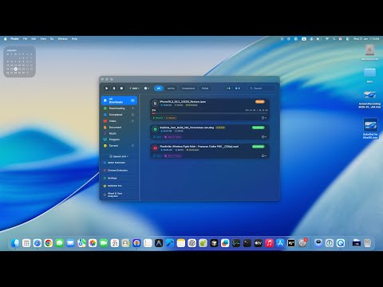Select the Program category in the sidebar
The width and height of the screenshot is (383, 287).
[119, 140]
